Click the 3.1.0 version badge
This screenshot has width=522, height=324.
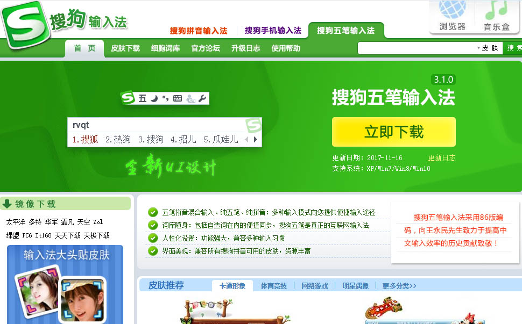[443, 80]
